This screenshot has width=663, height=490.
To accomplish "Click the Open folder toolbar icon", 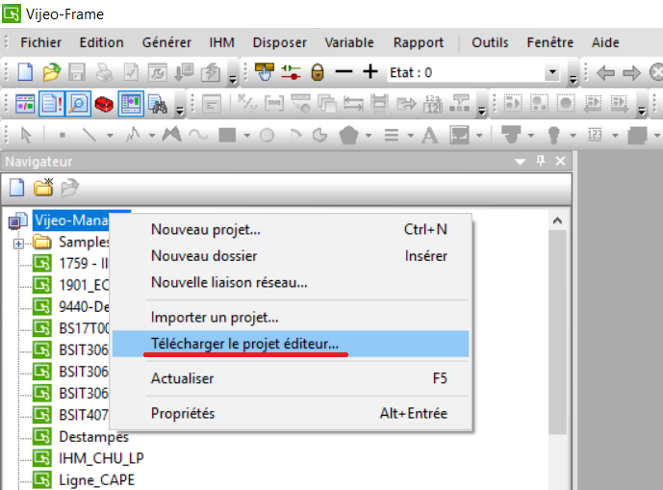I will click(x=51, y=72).
